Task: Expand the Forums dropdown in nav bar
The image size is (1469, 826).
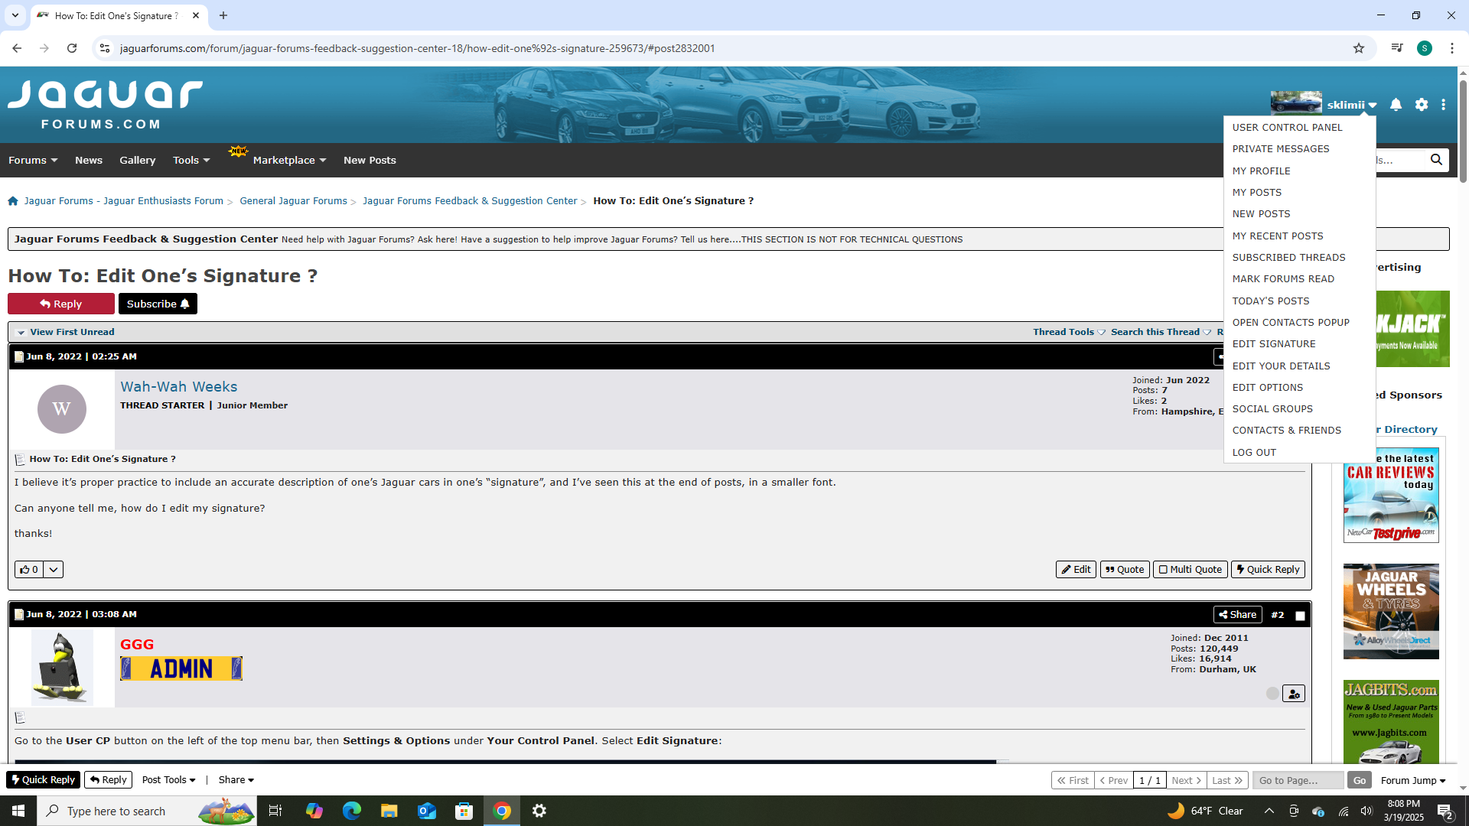Action: (33, 160)
